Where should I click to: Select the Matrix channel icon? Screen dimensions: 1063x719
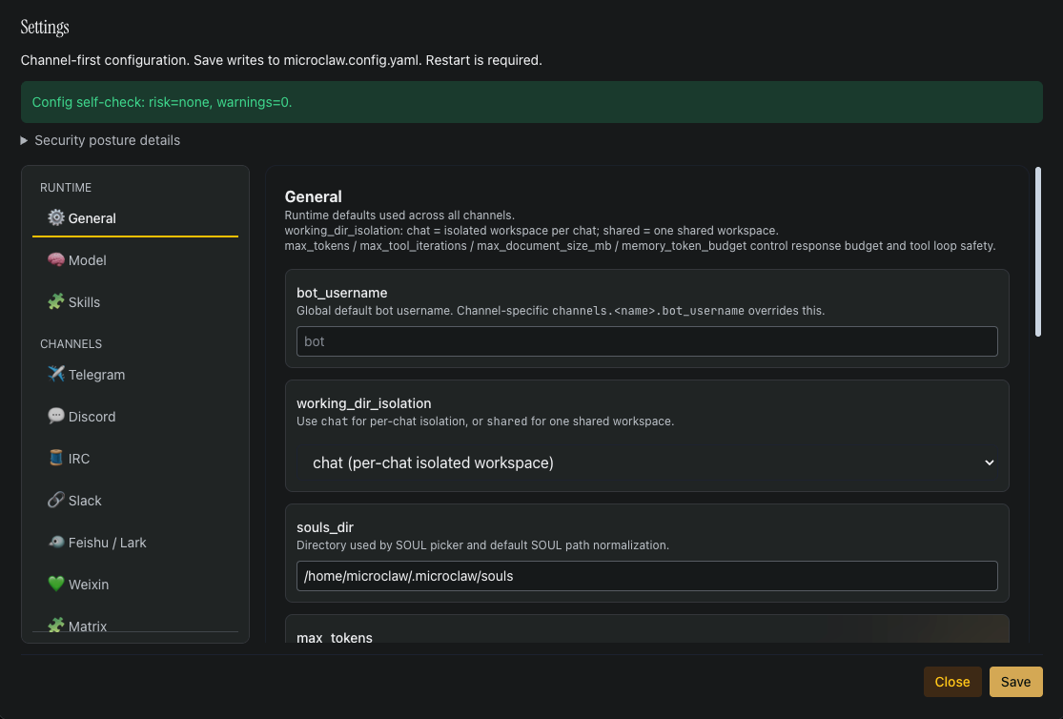pos(55,626)
